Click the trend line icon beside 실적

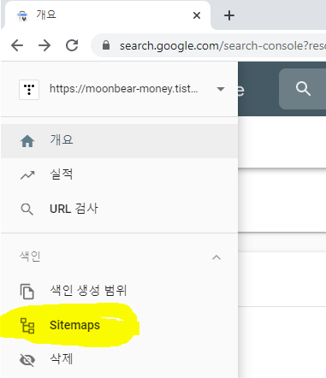(27, 175)
